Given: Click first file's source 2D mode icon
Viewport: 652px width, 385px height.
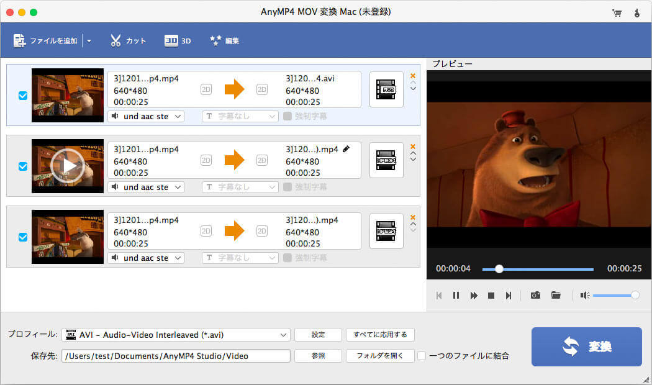Looking at the screenshot, I should pyautogui.click(x=206, y=89).
